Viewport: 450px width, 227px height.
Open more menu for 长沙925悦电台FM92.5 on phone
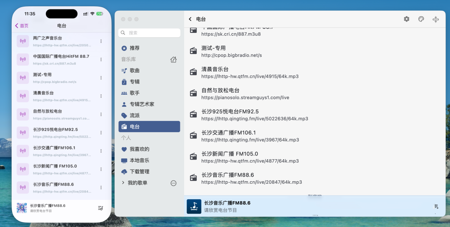click(101, 133)
